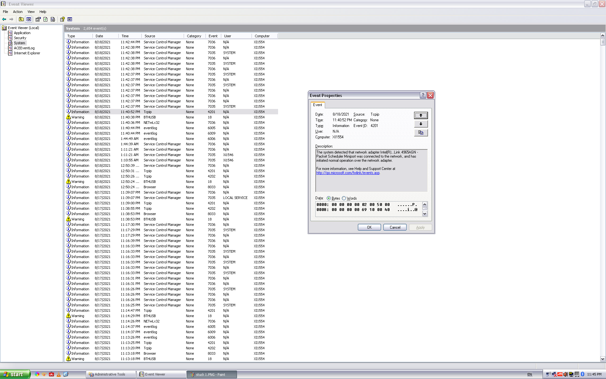This screenshot has width=606, height=379.
Task: Open the View menu
Action: pyautogui.click(x=31, y=12)
